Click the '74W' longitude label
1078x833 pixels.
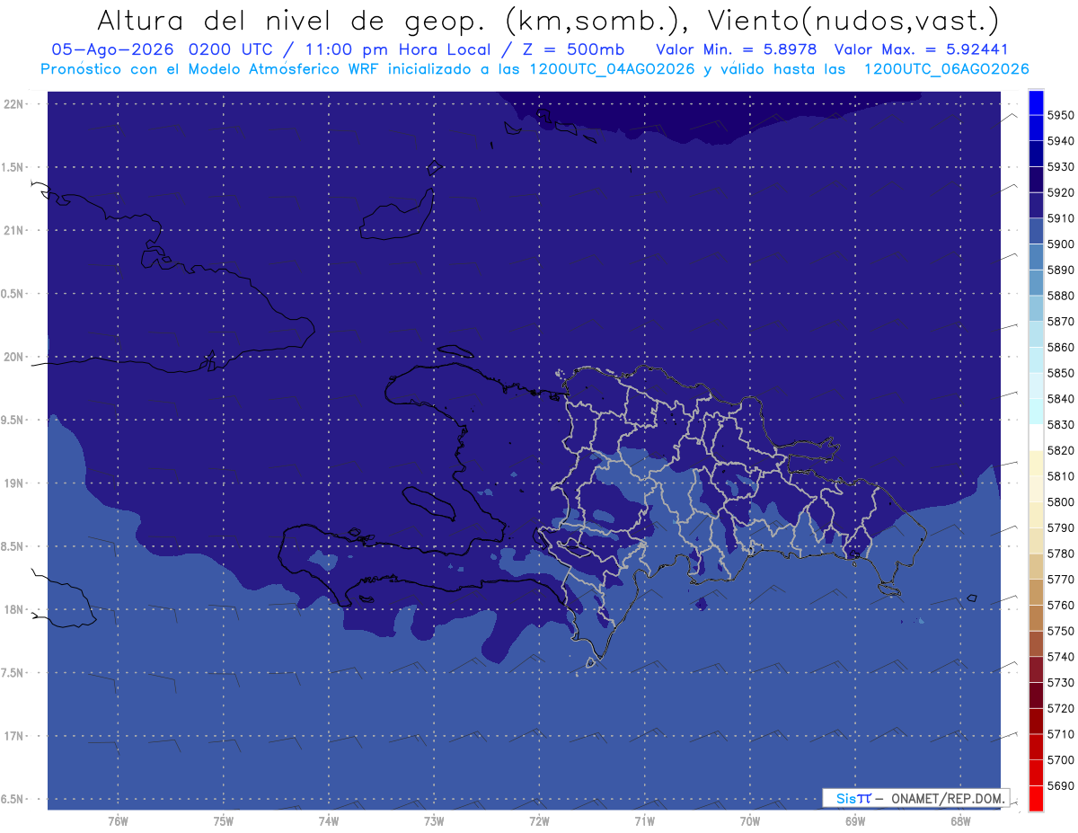pyautogui.click(x=329, y=821)
